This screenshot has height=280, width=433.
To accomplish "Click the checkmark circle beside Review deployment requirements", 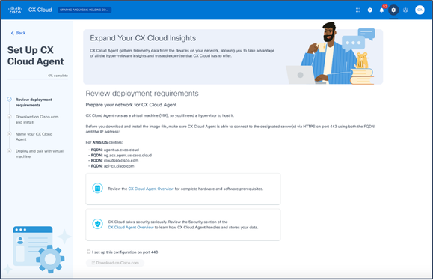I will click(x=10, y=100).
